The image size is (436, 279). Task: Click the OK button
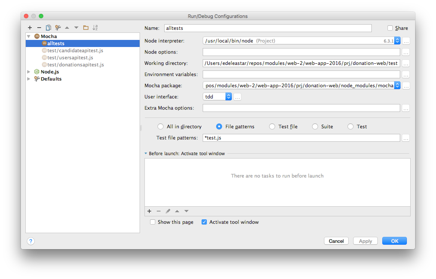394,241
